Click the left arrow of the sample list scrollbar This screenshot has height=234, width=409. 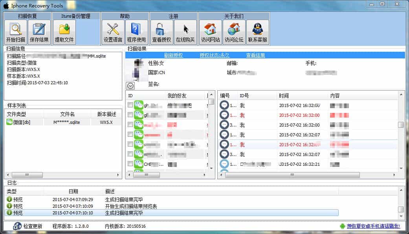(x=8, y=175)
